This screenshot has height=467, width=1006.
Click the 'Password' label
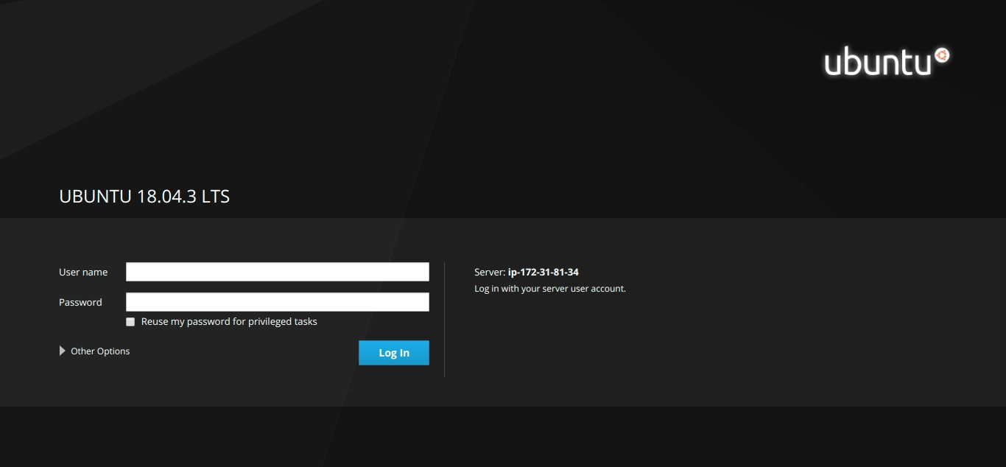coord(80,302)
